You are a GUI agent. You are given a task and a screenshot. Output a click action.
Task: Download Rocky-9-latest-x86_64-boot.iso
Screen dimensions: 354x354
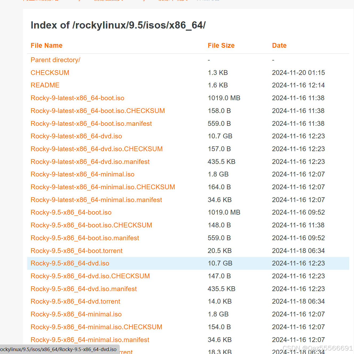pyautogui.click(x=77, y=98)
